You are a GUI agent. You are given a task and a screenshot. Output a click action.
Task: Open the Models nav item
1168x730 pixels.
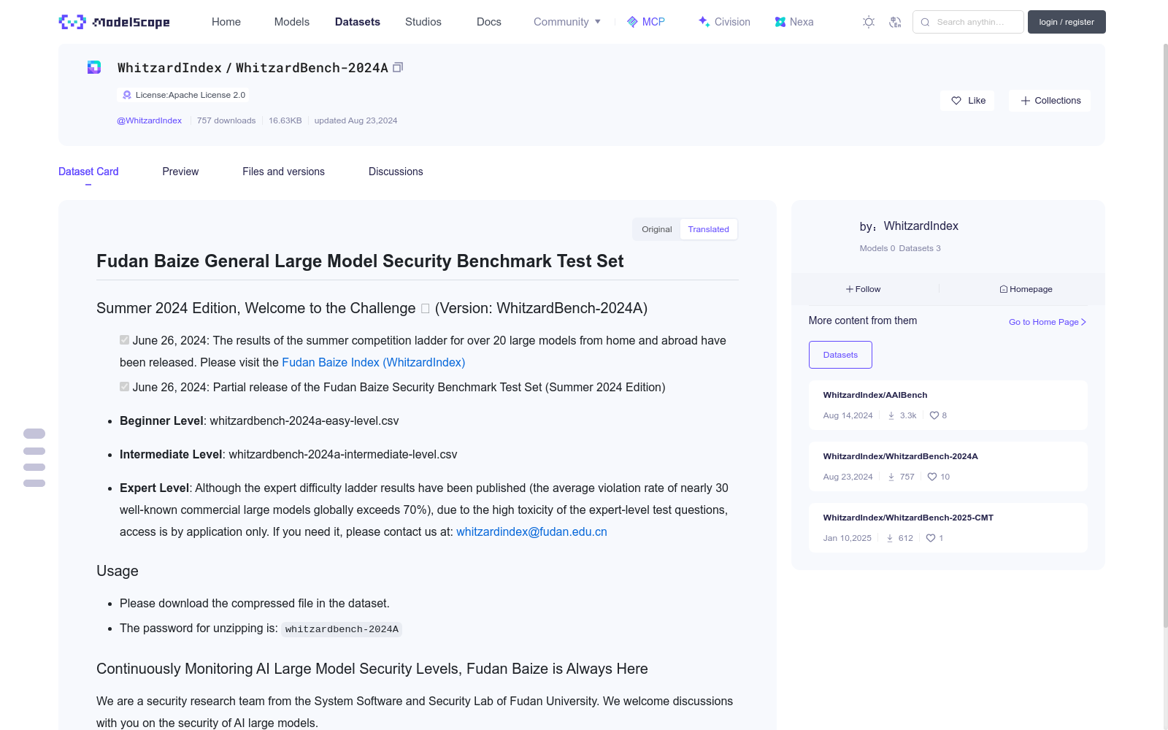coord(292,22)
